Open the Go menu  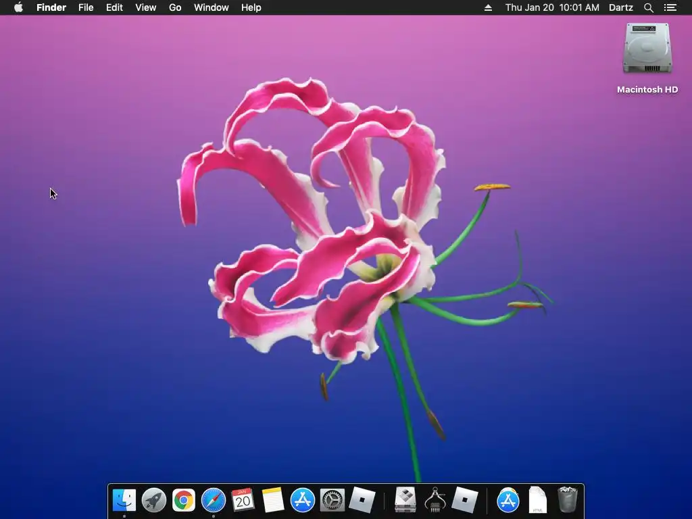pyautogui.click(x=175, y=7)
